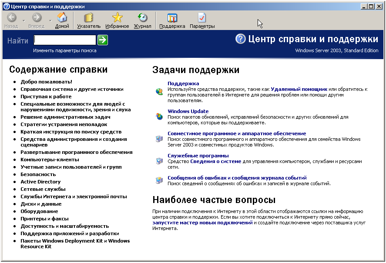
Task: Open Оборудование topic
Action: tap(39, 211)
